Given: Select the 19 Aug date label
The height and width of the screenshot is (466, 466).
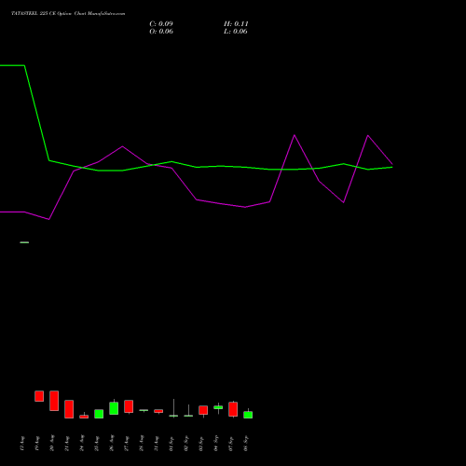Looking at the screenshot, I should (x=37, y=444).
